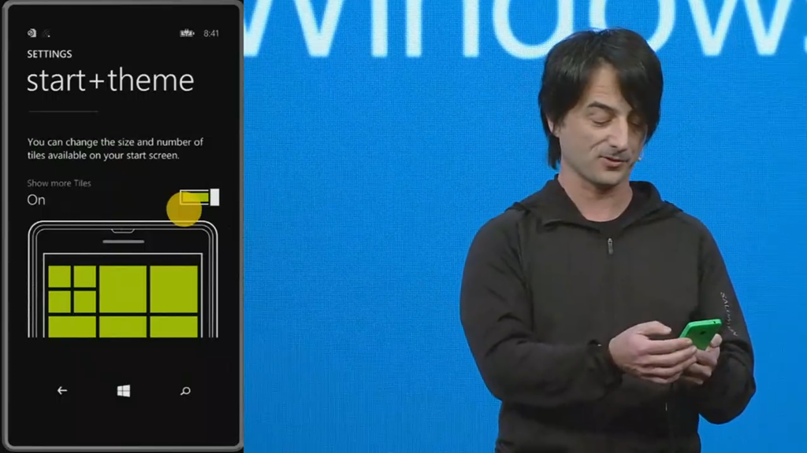Tap the battery status icon

(187, 33)
